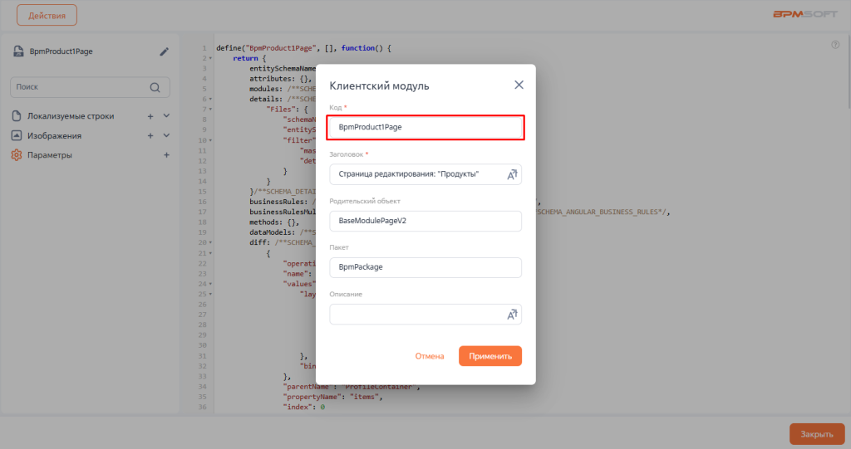Click the Отмена button
This screenshot has height=449, width=851.
[430, 356]
